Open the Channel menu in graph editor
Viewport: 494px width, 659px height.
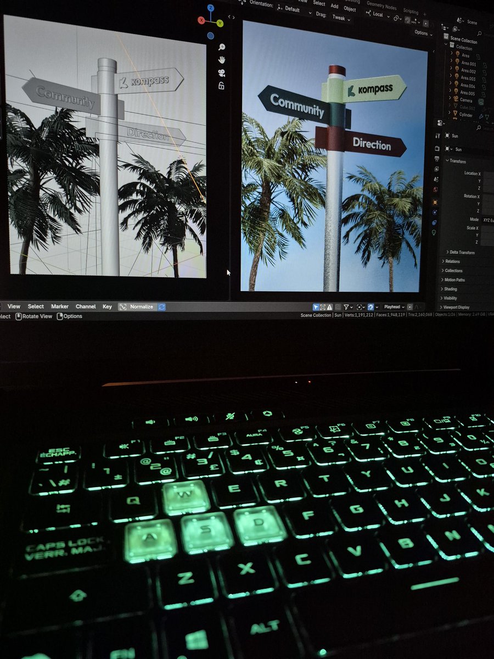pyautogui.click(x=86, y=306)
